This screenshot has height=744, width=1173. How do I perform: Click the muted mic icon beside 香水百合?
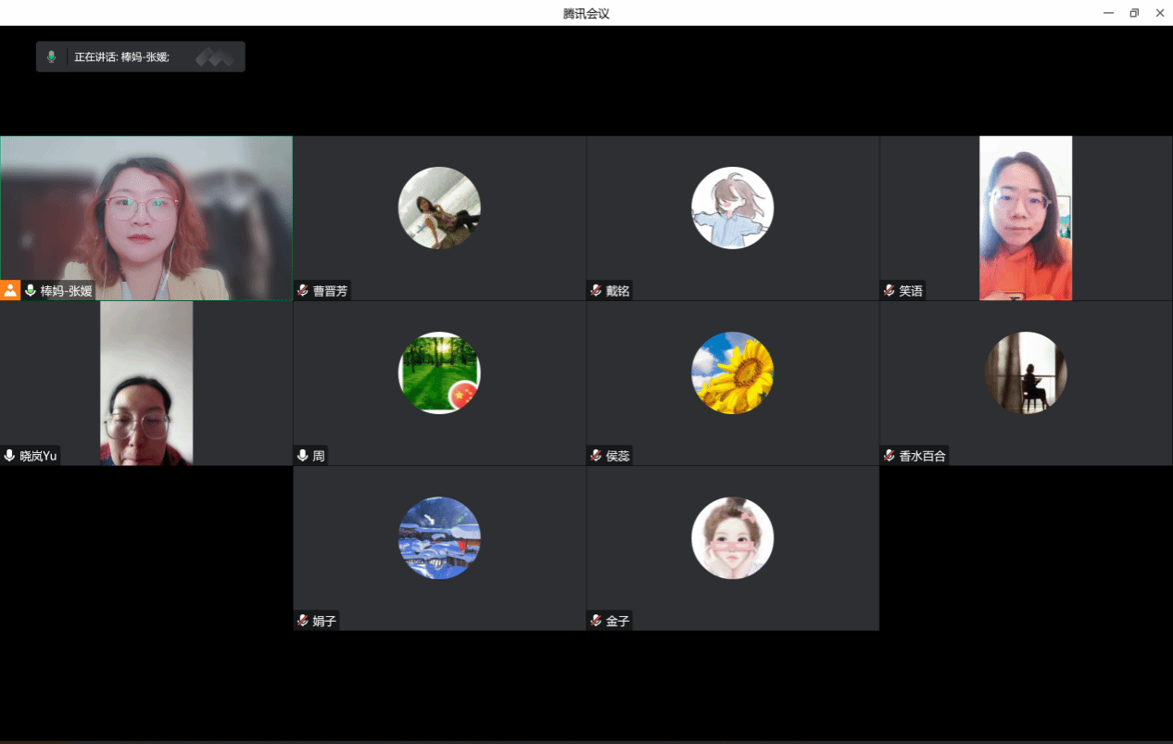pos(889,456)
